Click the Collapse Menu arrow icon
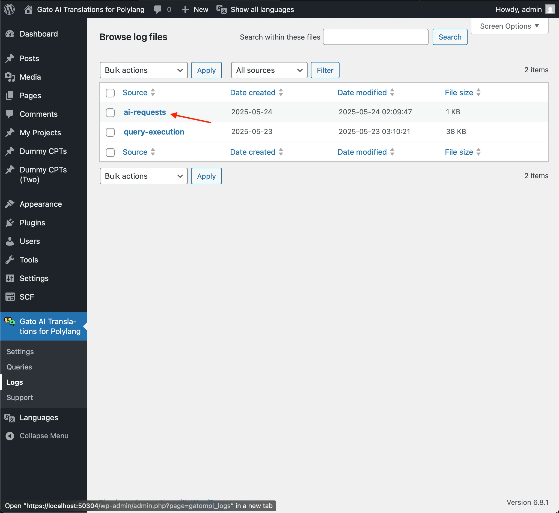 10,436
